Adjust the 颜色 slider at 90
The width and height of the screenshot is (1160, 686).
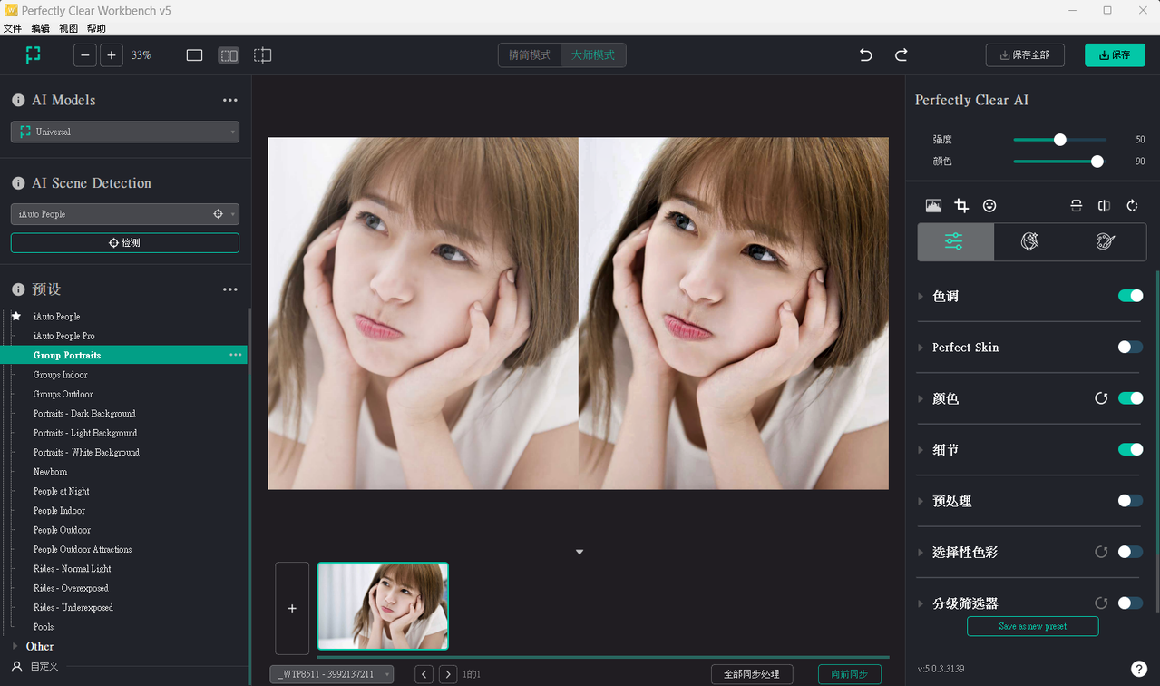pos(1097,162)
